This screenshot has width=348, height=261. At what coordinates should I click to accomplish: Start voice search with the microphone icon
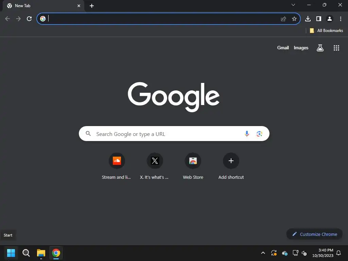pyautogui.click(x=247, y=134)
